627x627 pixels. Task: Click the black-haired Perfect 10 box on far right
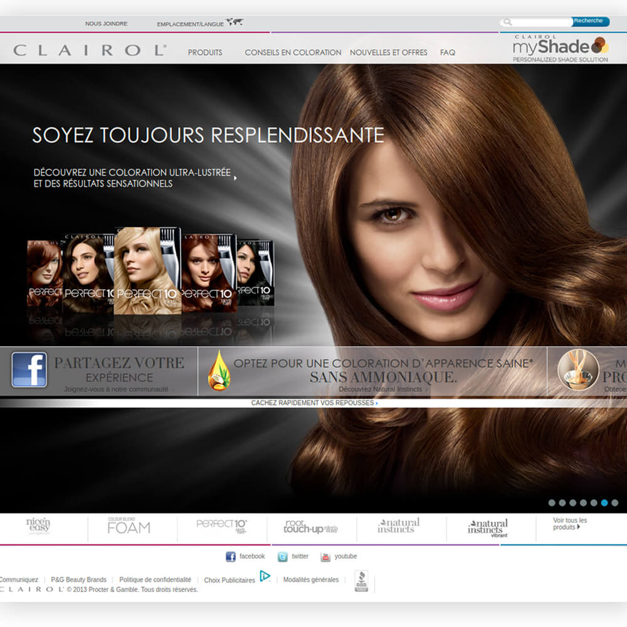click(256, 273)
